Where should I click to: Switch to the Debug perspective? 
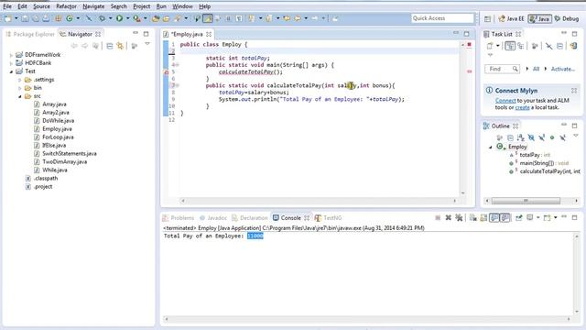567,18
